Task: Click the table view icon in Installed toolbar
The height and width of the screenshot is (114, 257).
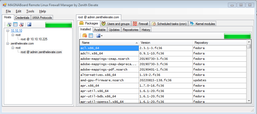Action: [x=91, y=35]
